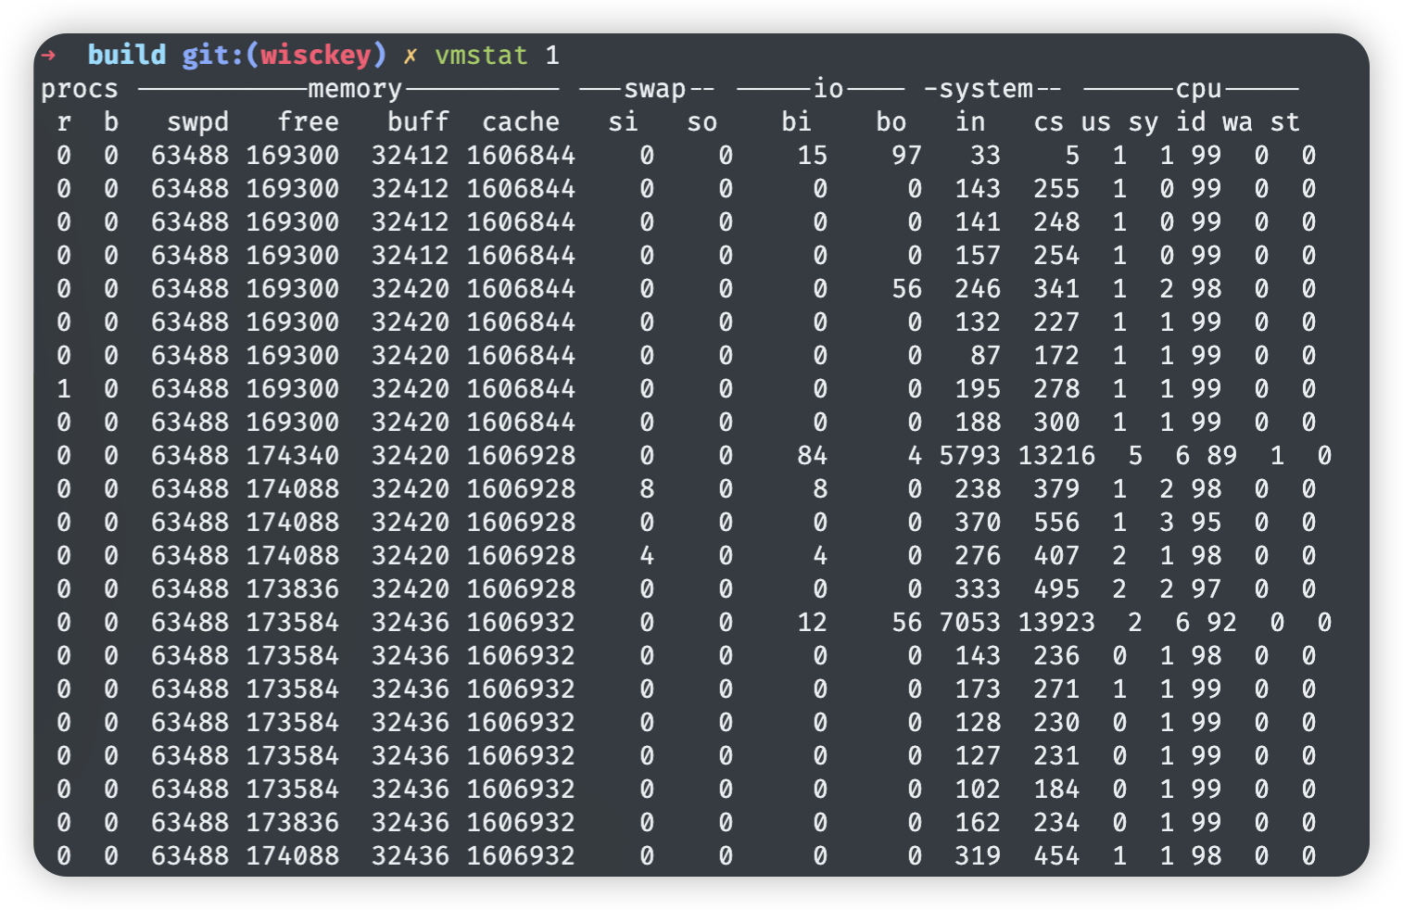Click the cs value 454
The height and width of the screenshot is (910, 1403).
pos(1056,856)
